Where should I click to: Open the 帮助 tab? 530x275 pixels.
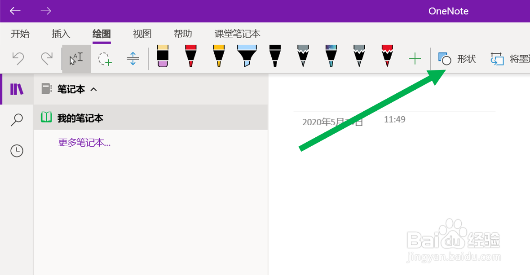point(183,34)
